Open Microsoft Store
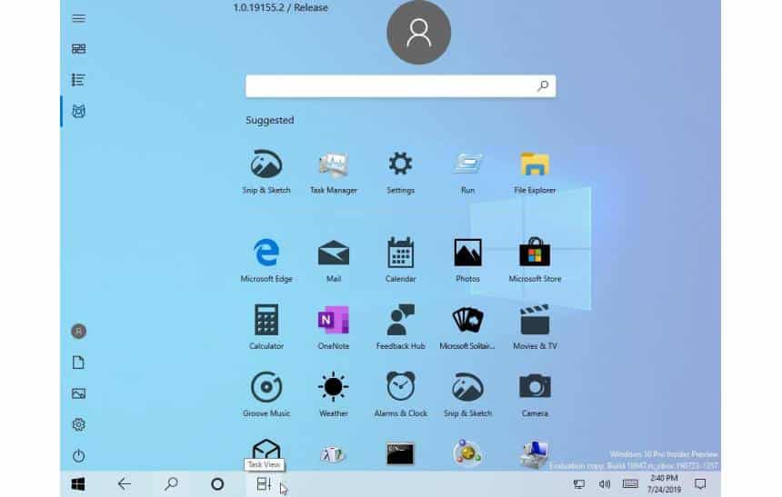782x497 pixels. tap(535, 260)
